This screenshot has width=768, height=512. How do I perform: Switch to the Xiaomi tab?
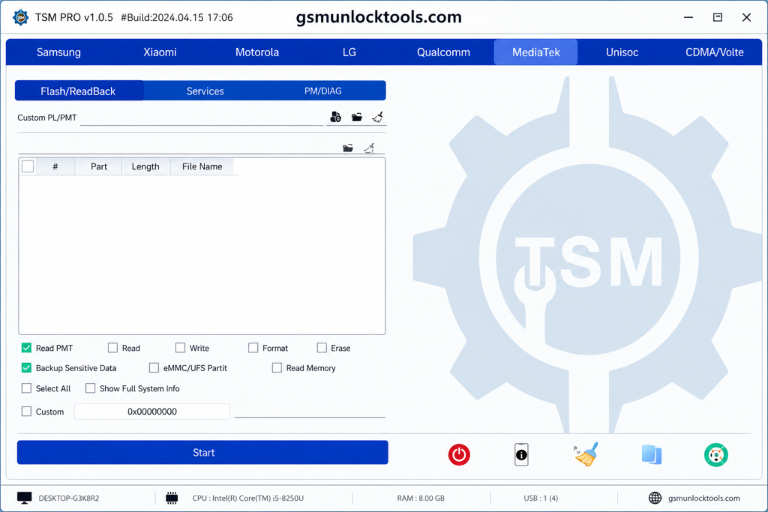(160, 52)
